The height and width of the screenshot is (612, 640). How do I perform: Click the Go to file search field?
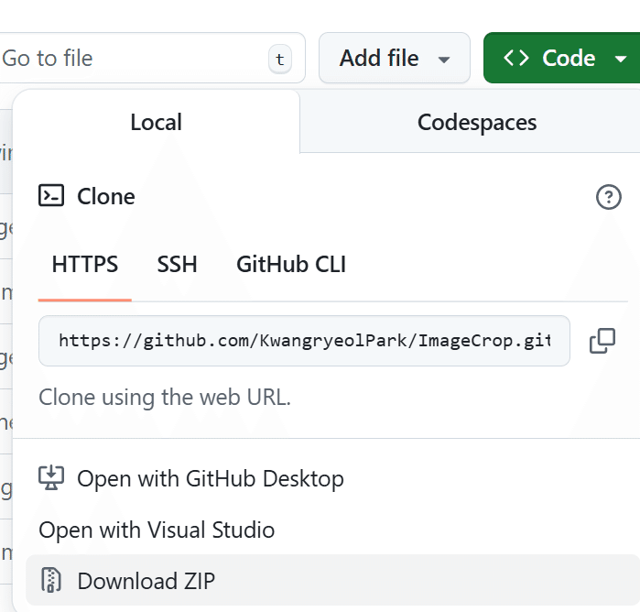pos(152,58)
